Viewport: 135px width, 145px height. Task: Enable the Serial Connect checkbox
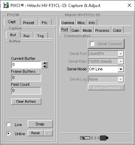click(92, 44)
